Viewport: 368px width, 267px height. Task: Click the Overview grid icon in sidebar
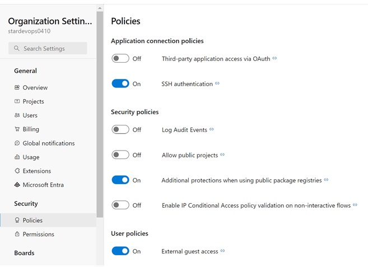click(x=17, y=87)
